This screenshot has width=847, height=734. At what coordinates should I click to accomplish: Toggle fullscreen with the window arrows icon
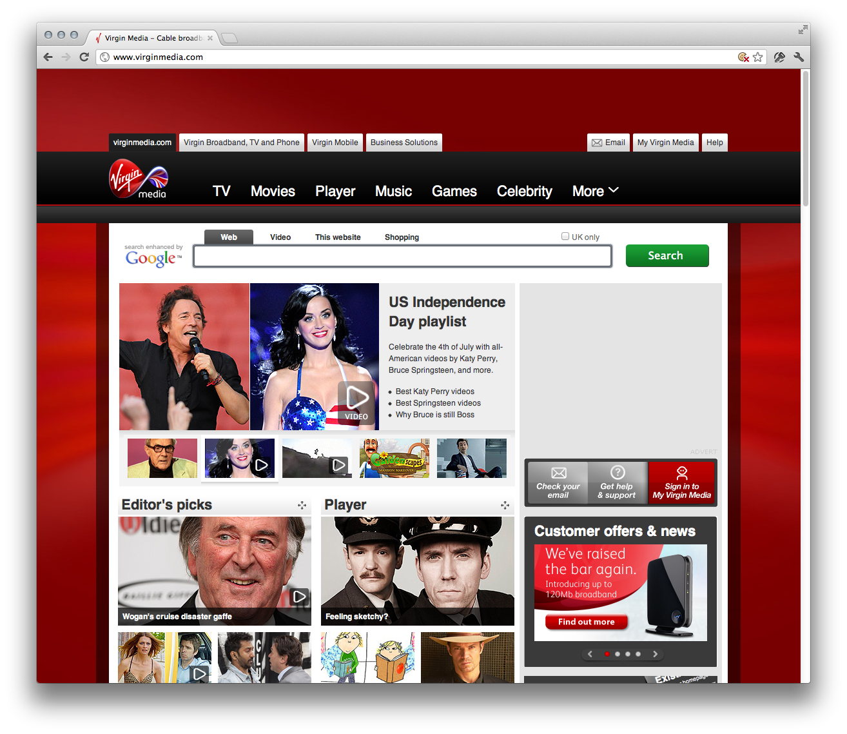(x=803, y=30)
